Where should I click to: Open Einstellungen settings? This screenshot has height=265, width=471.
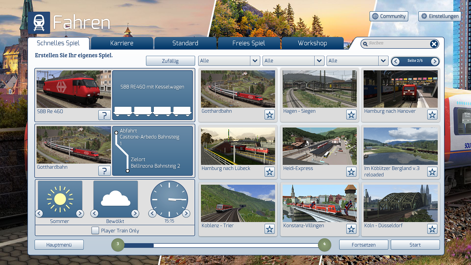[440, 16]
